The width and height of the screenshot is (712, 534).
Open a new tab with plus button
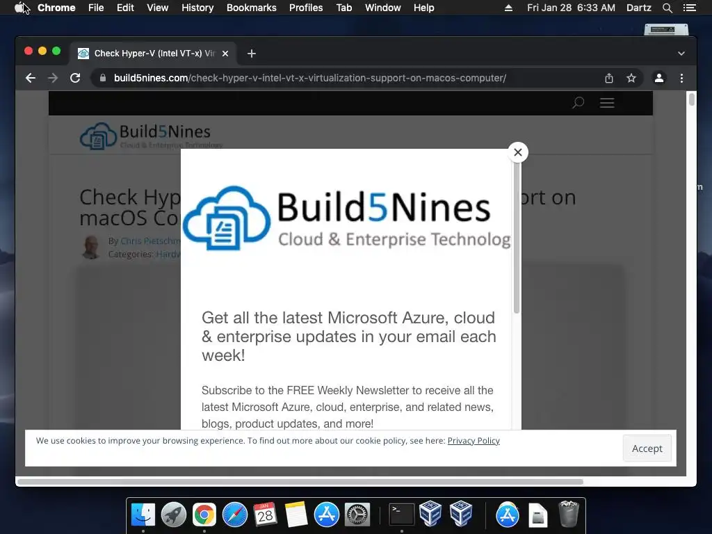[252, 54]
